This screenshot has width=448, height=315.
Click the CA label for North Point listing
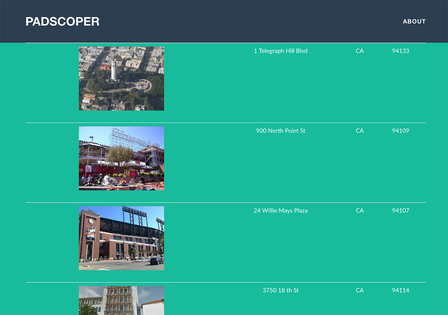360,131
